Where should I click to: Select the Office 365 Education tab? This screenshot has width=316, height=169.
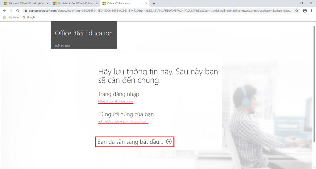coord(125,3)
